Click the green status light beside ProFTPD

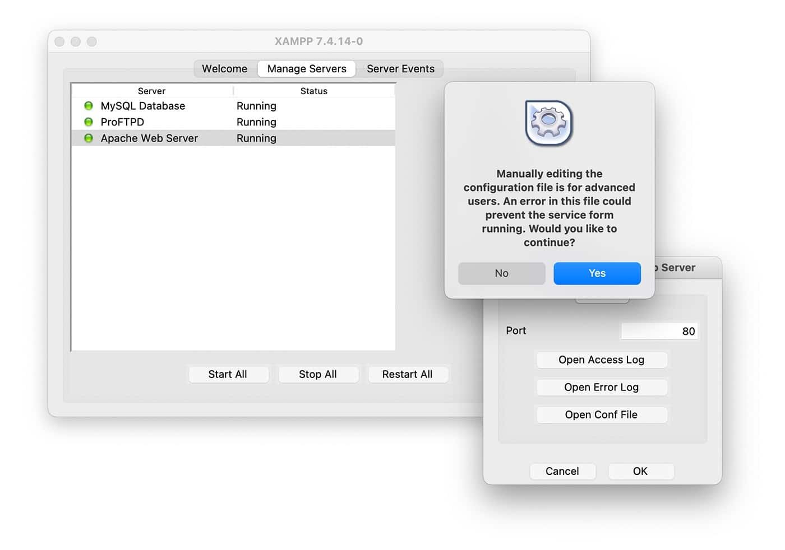[x=89, y=122]
